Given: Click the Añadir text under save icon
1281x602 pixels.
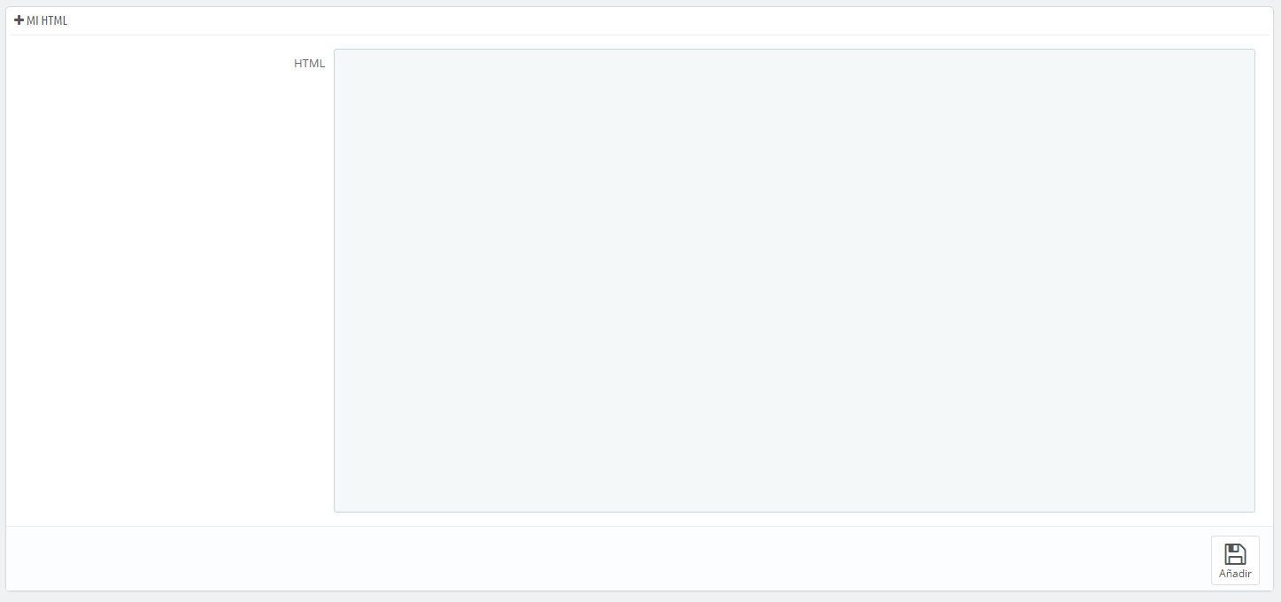Looking at the screenshot, I should pyautogui.click(x=1235, y=574).
